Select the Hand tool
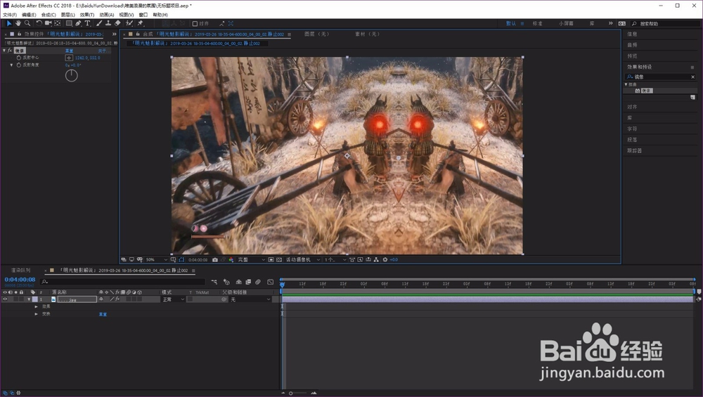703x397 pixels. pos(18,23)
